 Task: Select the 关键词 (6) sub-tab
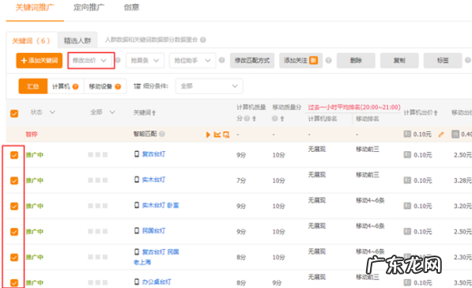(x=32, y=40)
